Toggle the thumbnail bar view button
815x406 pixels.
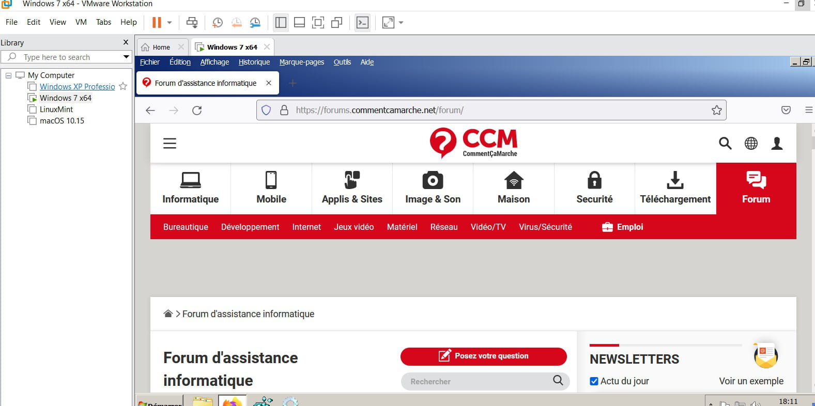tap(299, 22)
